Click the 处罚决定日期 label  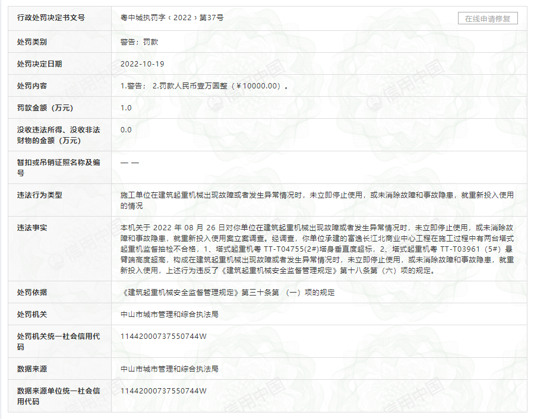(40, 64)
